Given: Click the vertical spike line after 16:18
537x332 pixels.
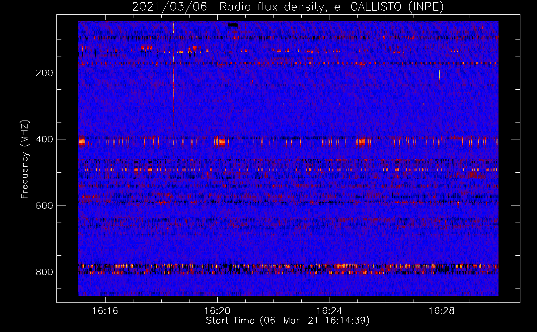Looking at the screenshot, I should 173,75.
